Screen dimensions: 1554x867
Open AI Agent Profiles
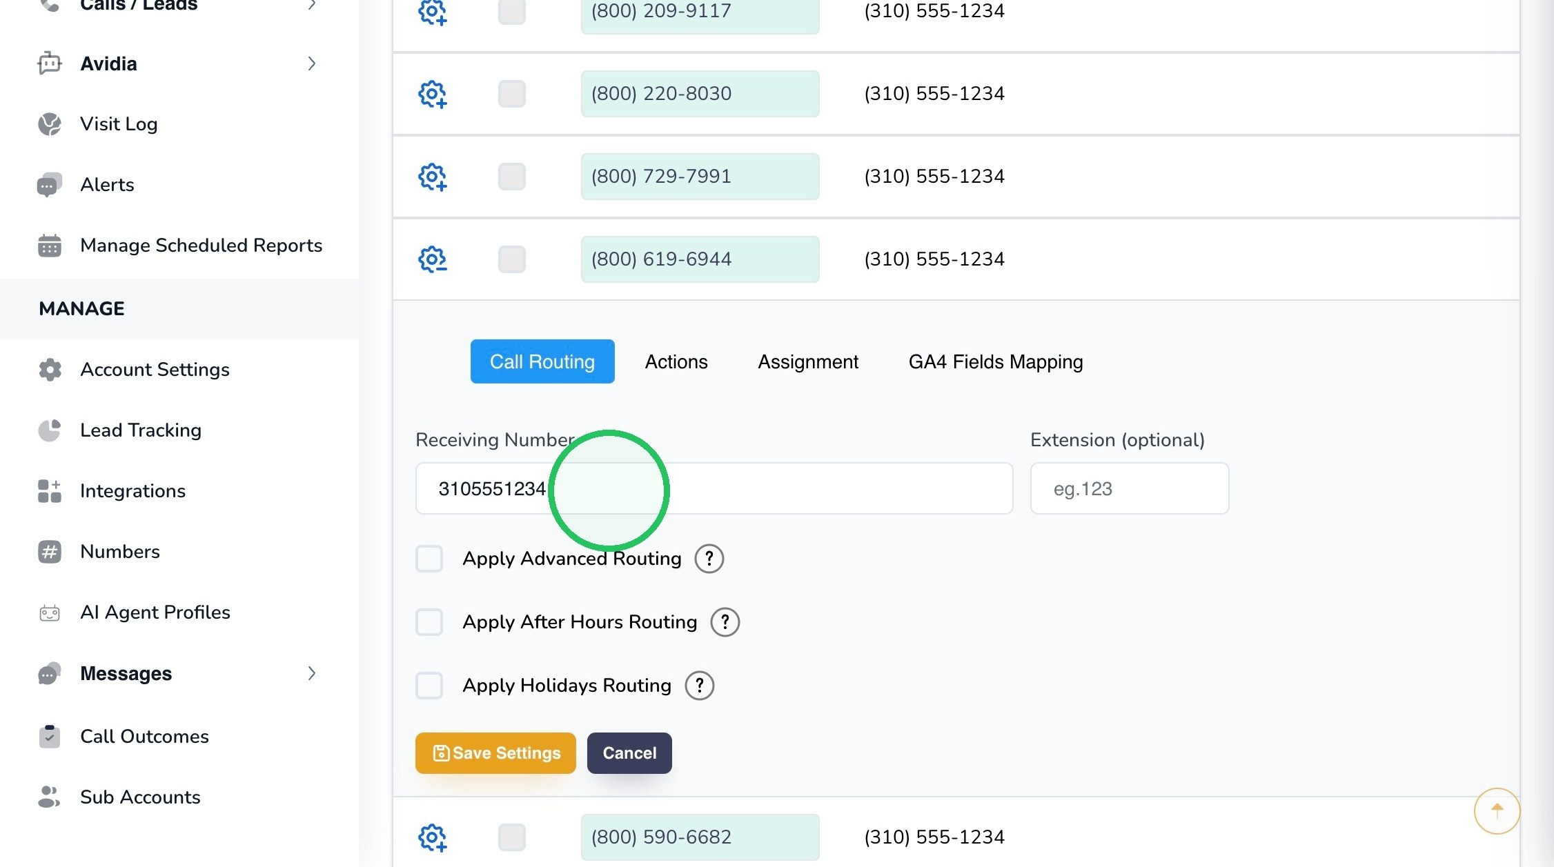click(x=155, y=612)
